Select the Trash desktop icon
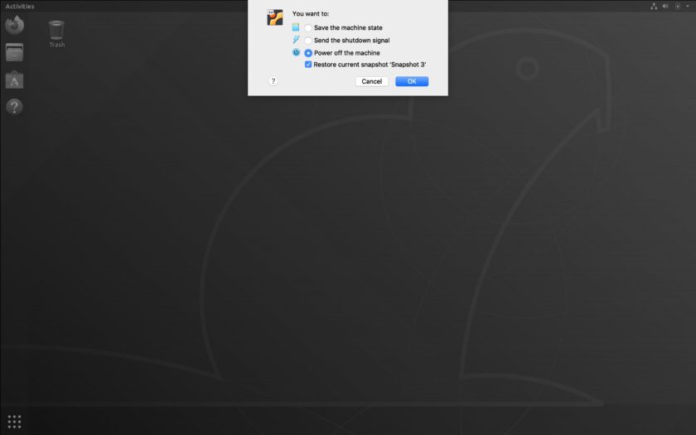Viewport: 696px width, 435px height. pos(57,34)
